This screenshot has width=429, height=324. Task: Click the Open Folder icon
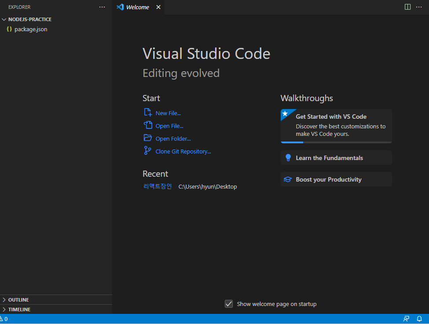(x=148, y=138)
